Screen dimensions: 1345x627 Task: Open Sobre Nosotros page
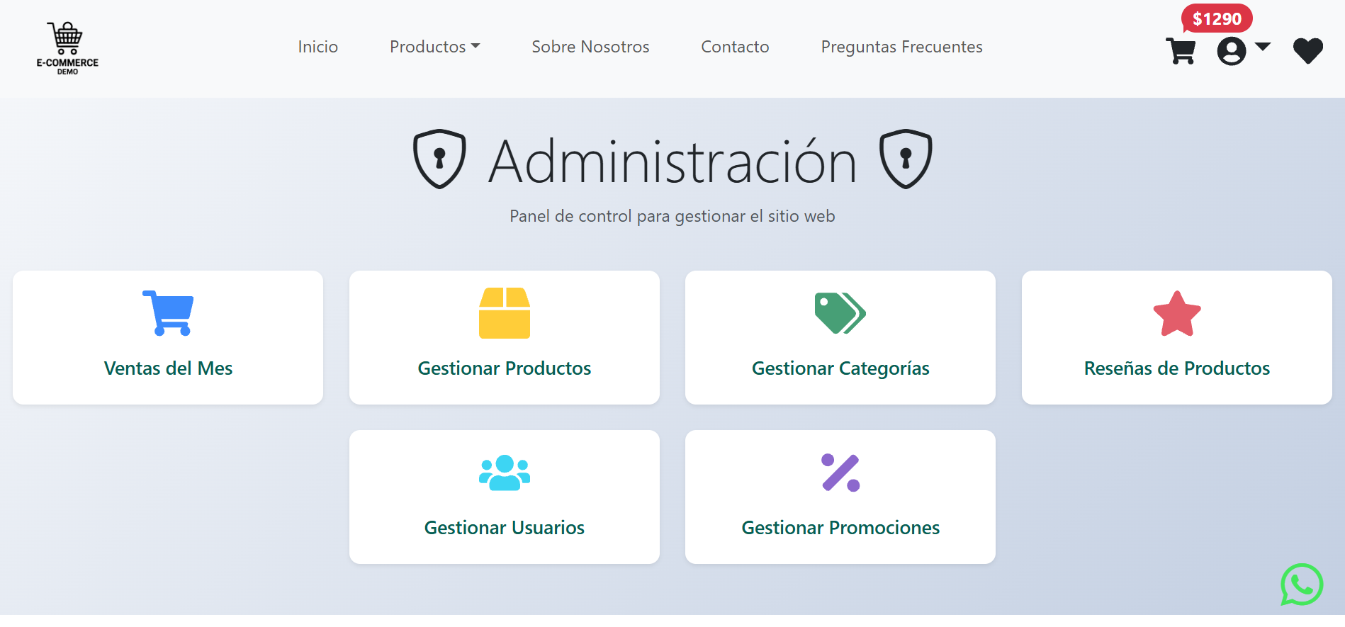pyautogui.click(x=590, y=47)
